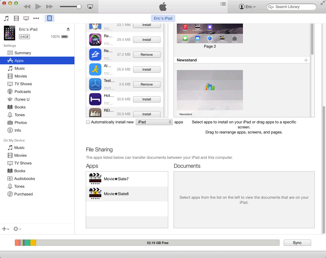Open the iPad app type dropdown

(154, 122)
